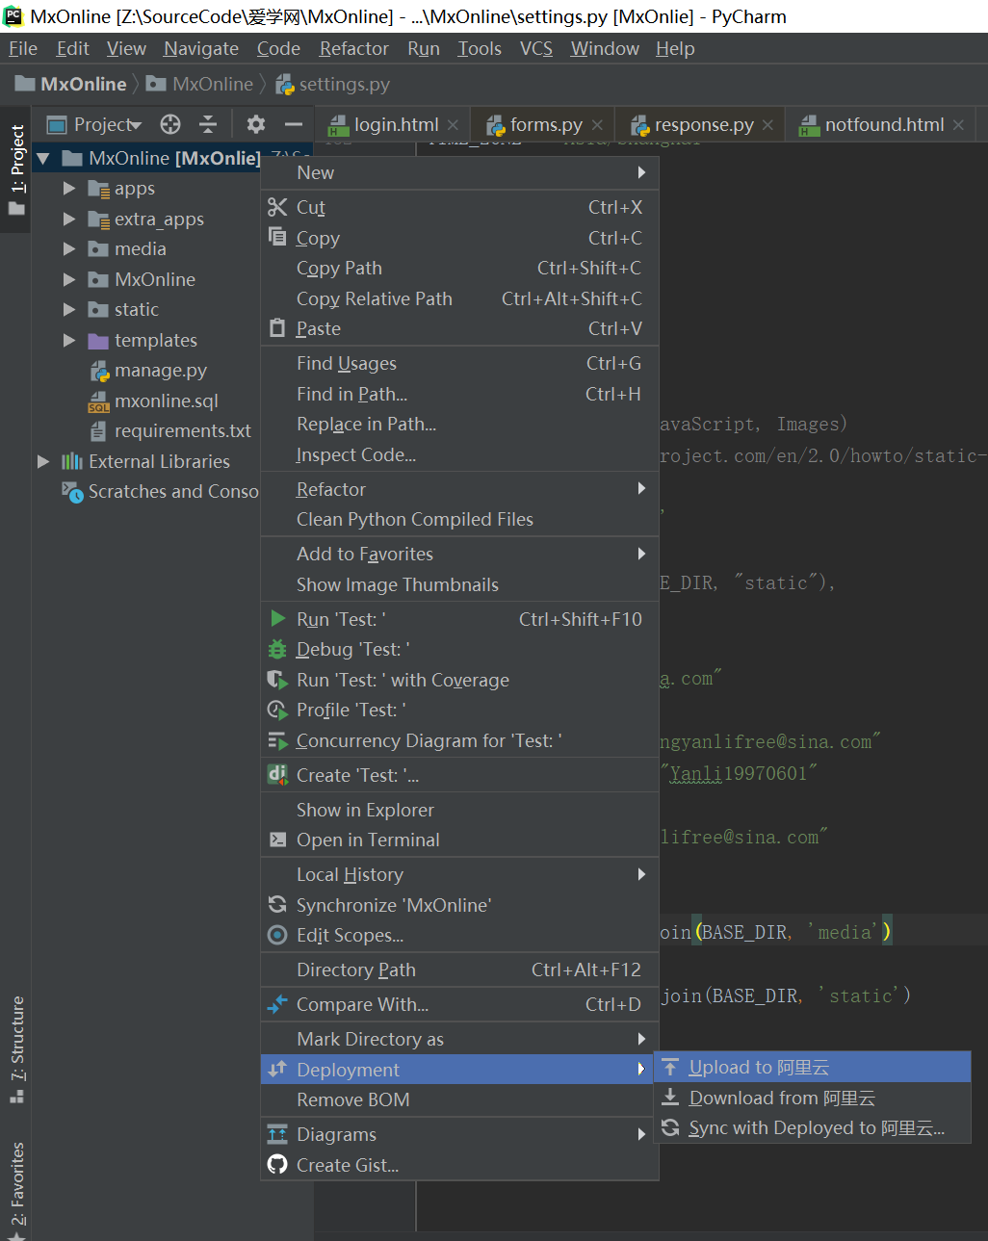The height and width of the screenshot is (1241, 988).
Task: Choose Show in Explorer
Action: point(459,810)
